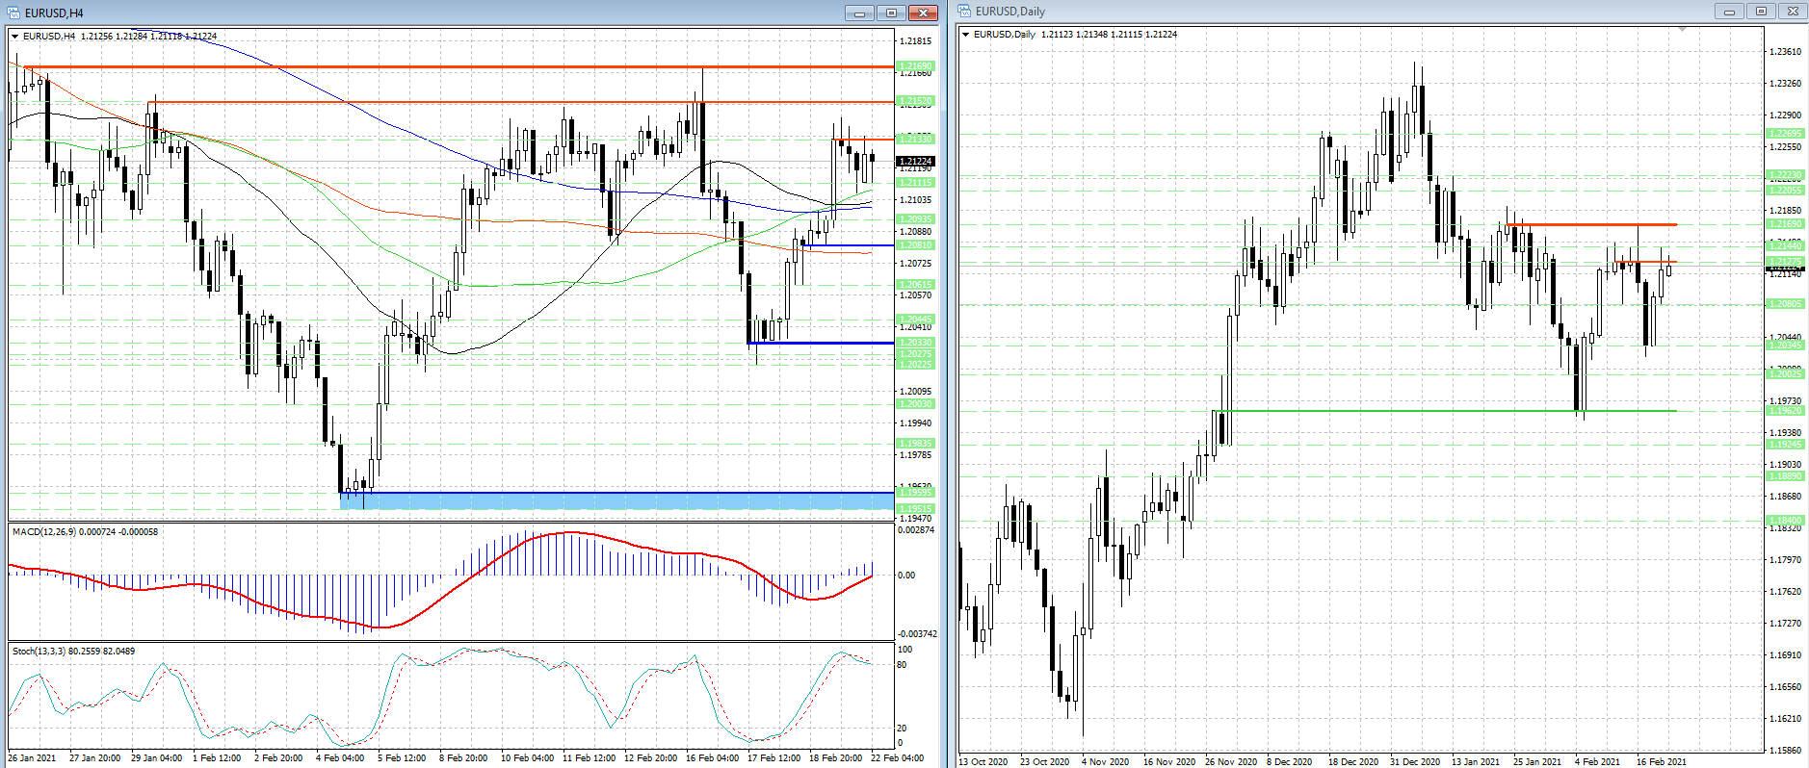Click the 1.21690 level label on Daily chart

[x=1785, y=224]
